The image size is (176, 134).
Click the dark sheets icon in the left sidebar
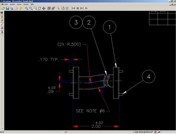point(2,13)
